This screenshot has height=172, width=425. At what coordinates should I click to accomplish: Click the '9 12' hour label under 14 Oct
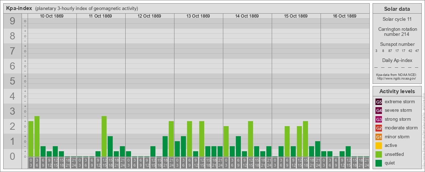pos(244,163)
